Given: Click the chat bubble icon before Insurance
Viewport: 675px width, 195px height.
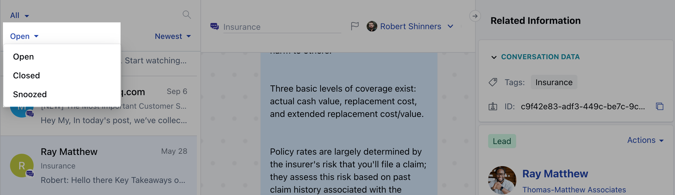Looking at the screenshot, I should 214,27.
